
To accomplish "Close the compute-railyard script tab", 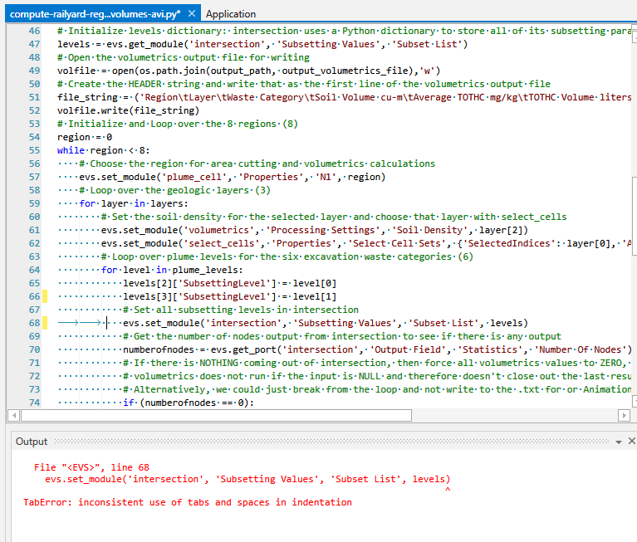I will (192, 14).
